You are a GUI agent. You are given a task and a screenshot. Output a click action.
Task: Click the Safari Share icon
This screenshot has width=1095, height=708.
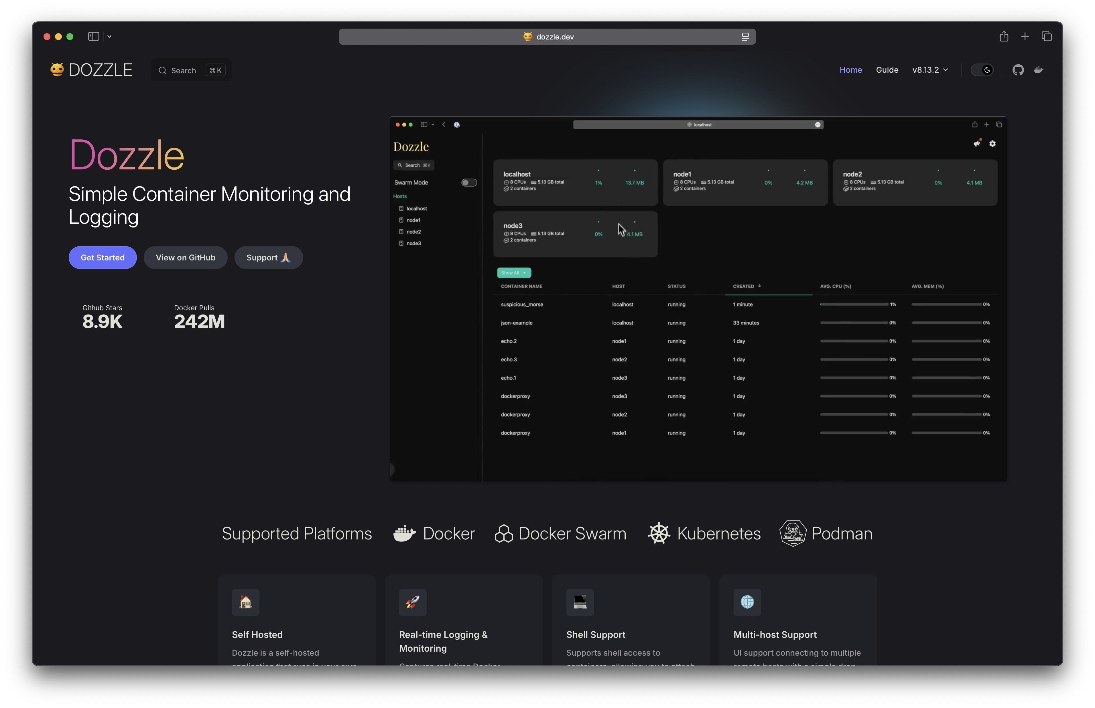1004,36
